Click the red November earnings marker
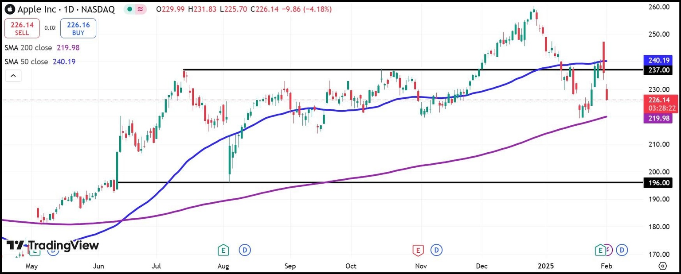 coord(417,250)
